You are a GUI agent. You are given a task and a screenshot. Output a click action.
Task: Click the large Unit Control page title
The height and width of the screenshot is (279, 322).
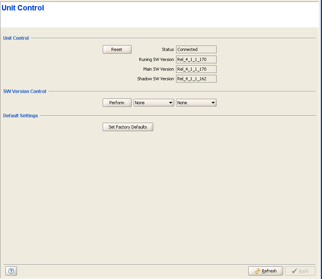pos(23,8)
